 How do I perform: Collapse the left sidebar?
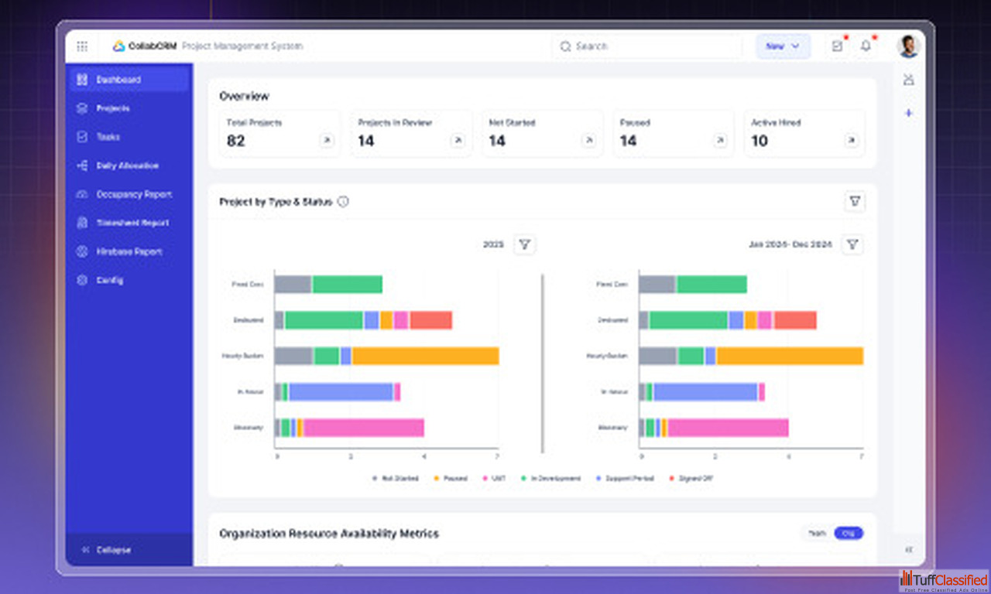click(x=113, y=550)
